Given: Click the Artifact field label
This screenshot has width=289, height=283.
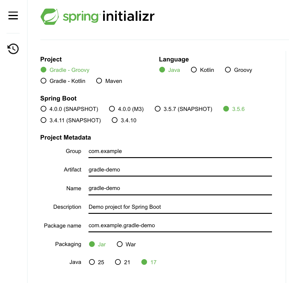Looking at the screenshot, I should click(72, 170).
